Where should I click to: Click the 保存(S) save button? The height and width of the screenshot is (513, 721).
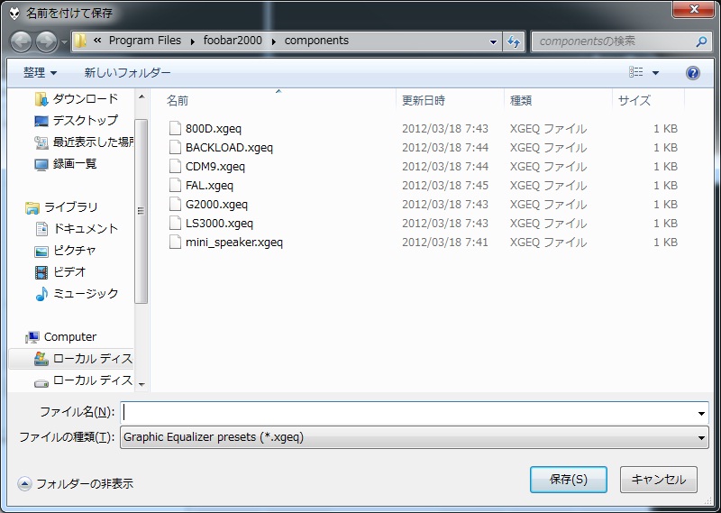point(569,480)
